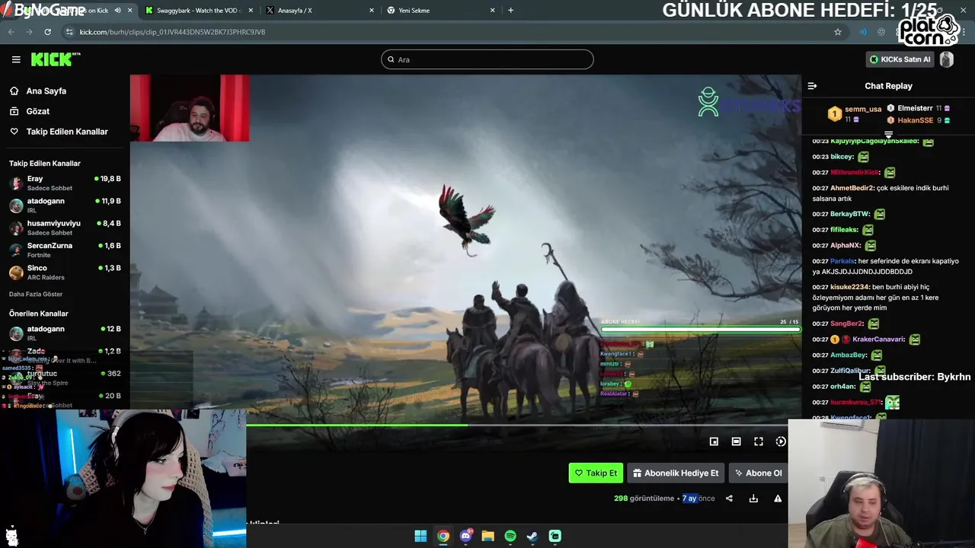This screenshot has height=548, width=975.
Task: Open File Explorer from taskbar
Action: (x=487, y=537)
